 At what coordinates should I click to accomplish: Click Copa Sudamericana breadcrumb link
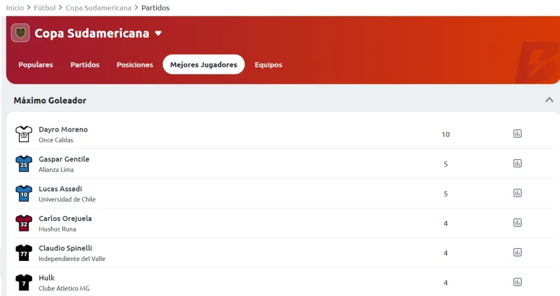pyautogui.click(x=98, y=8)
